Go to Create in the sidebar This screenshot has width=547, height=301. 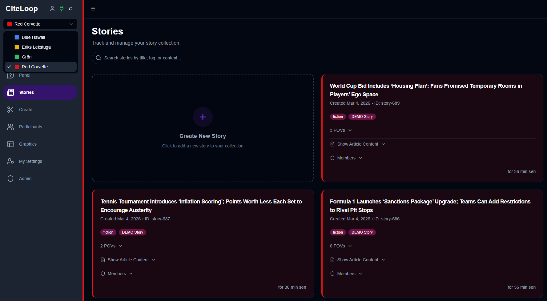point(40,110)
